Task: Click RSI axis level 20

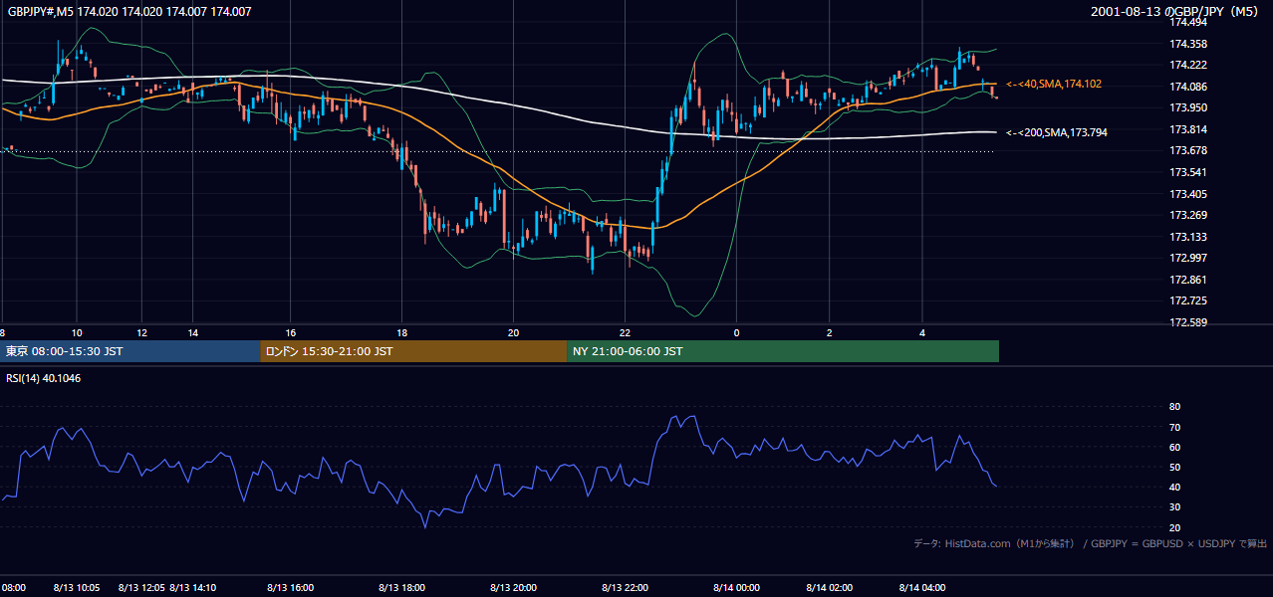Action: tap(1174, 527)
